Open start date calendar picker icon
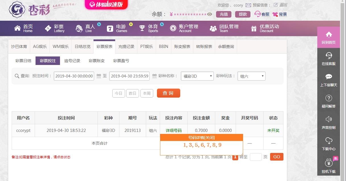 [99, 76]
